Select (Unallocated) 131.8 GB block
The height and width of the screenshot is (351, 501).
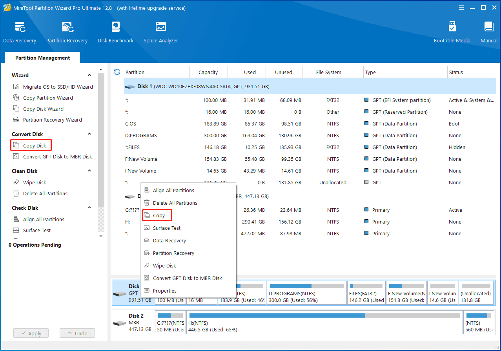(x=476, y=293)
